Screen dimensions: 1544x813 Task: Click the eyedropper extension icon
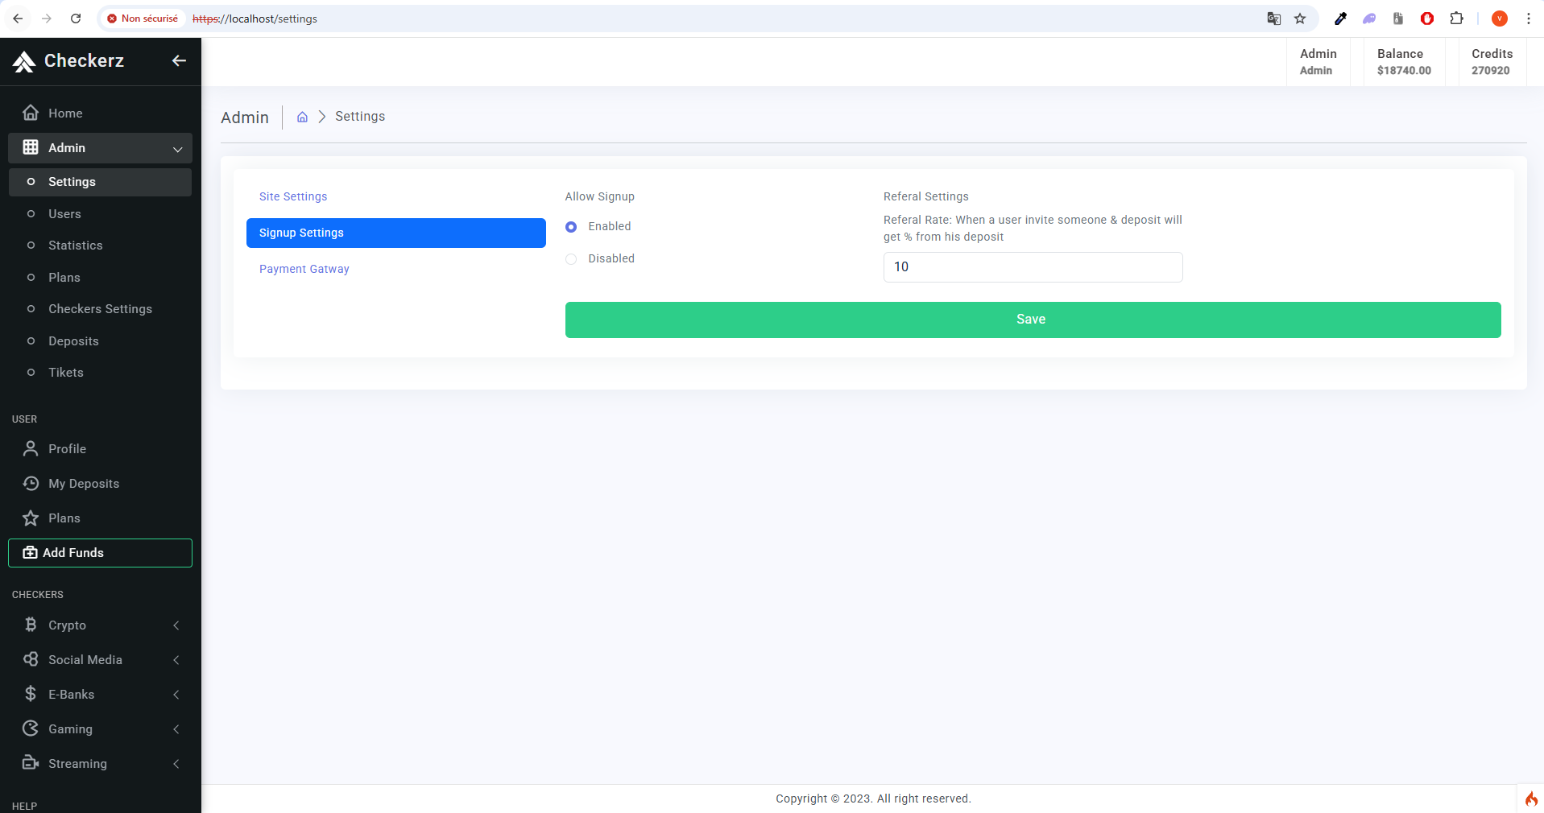1340,19
